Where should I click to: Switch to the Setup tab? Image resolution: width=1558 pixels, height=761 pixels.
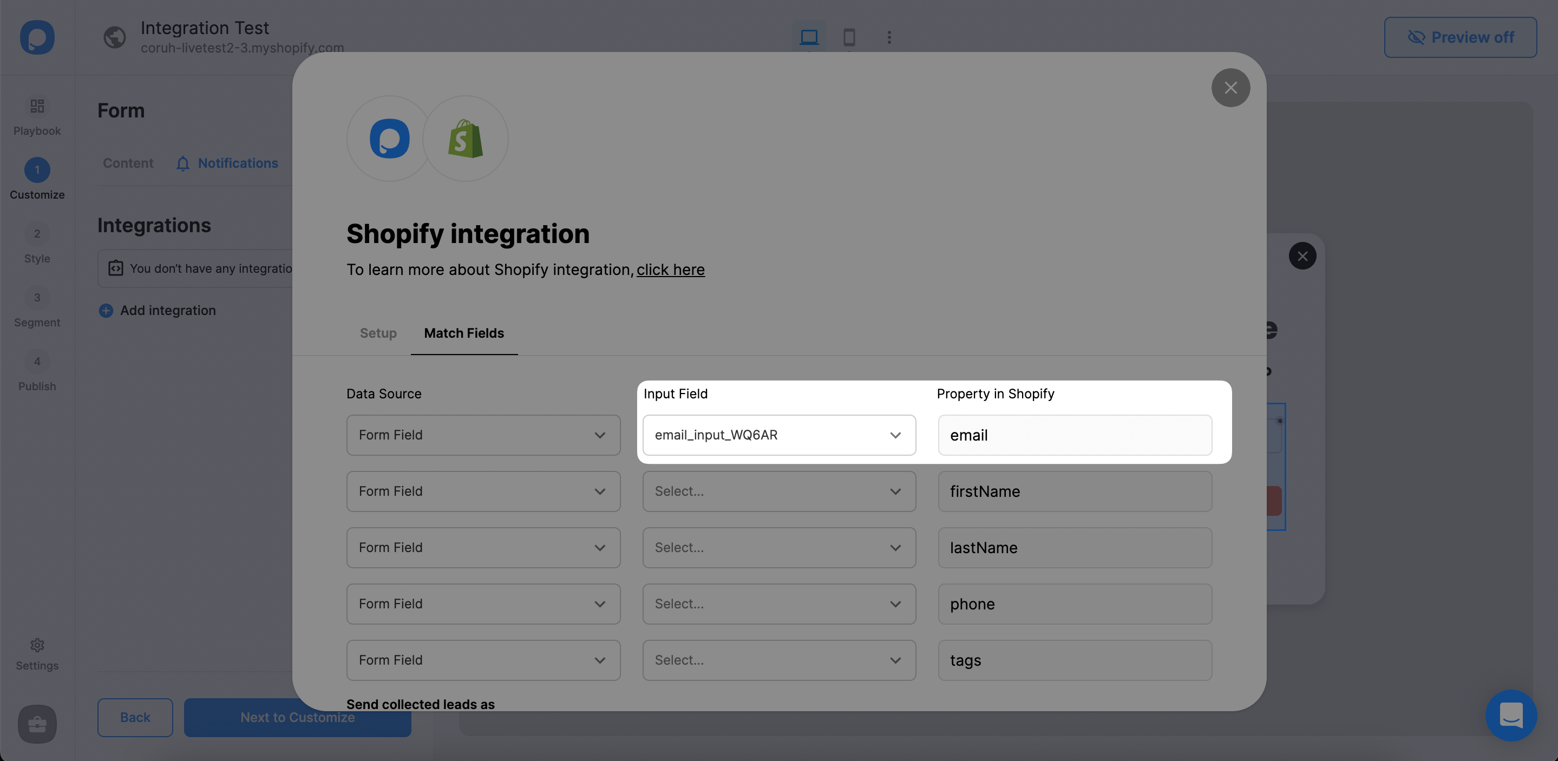point(378,333)
